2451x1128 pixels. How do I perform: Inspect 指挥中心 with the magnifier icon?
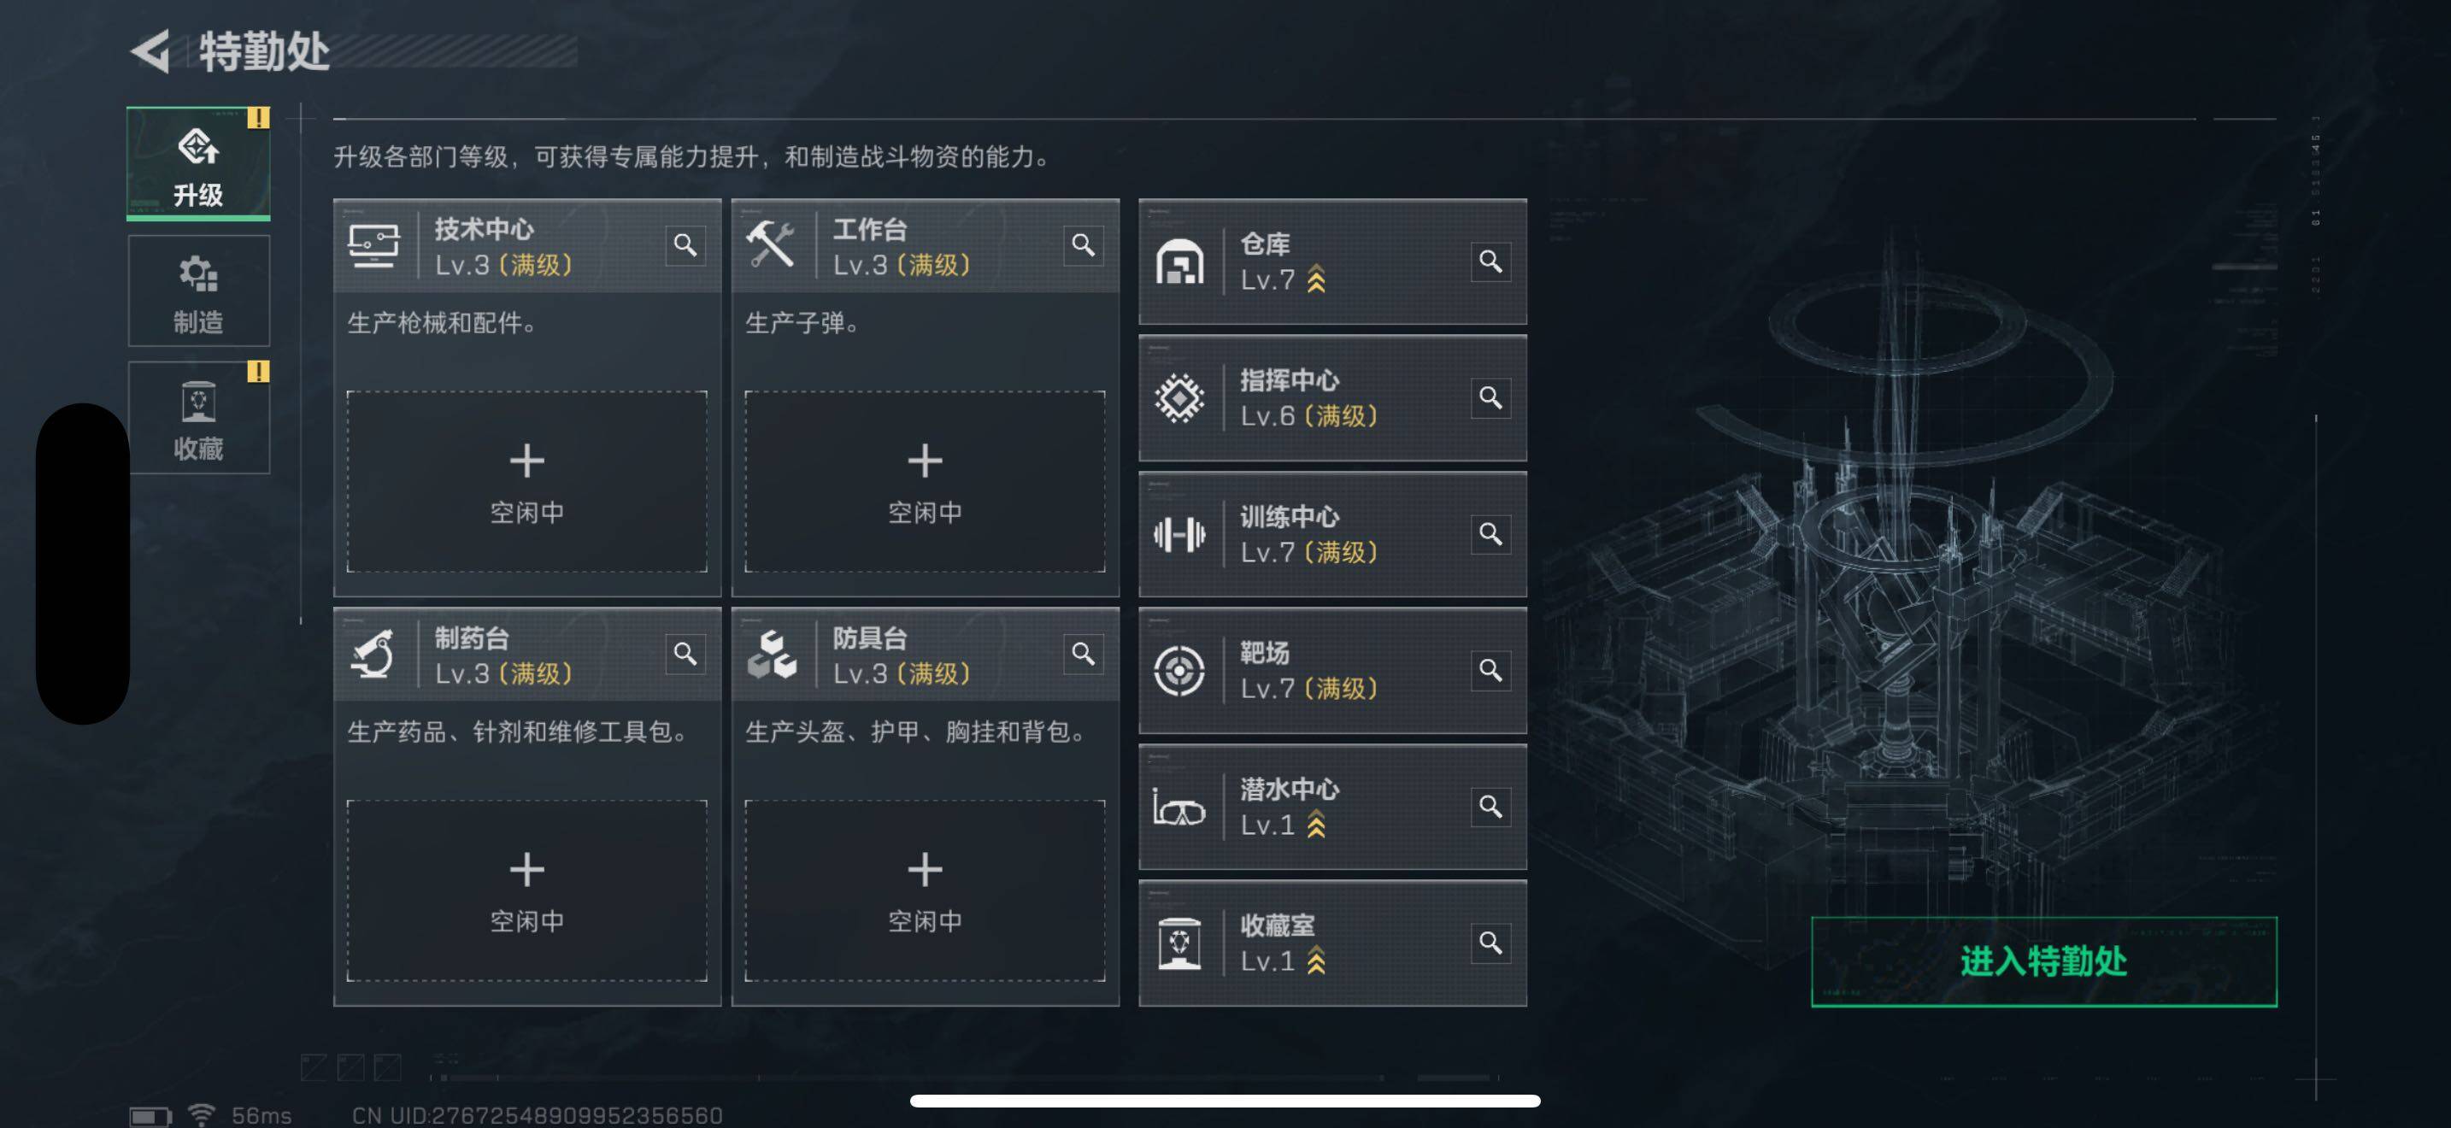click(1490, 397)
